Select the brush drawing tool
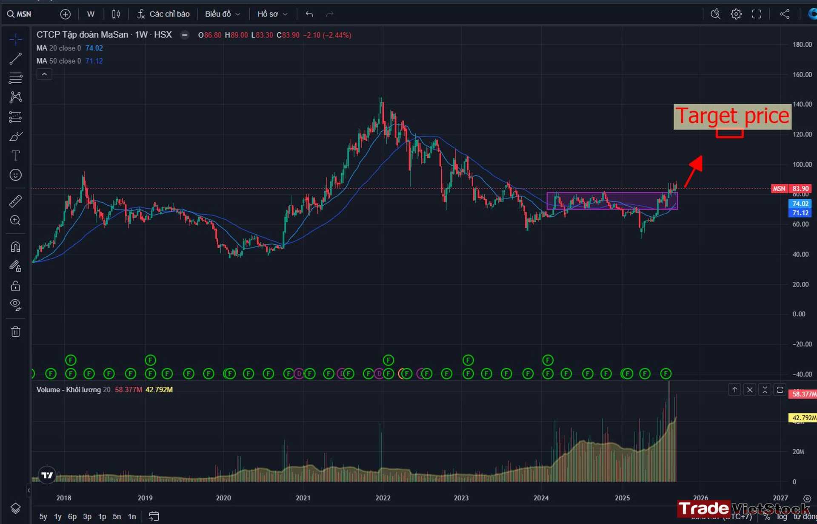 coord(16,136)
